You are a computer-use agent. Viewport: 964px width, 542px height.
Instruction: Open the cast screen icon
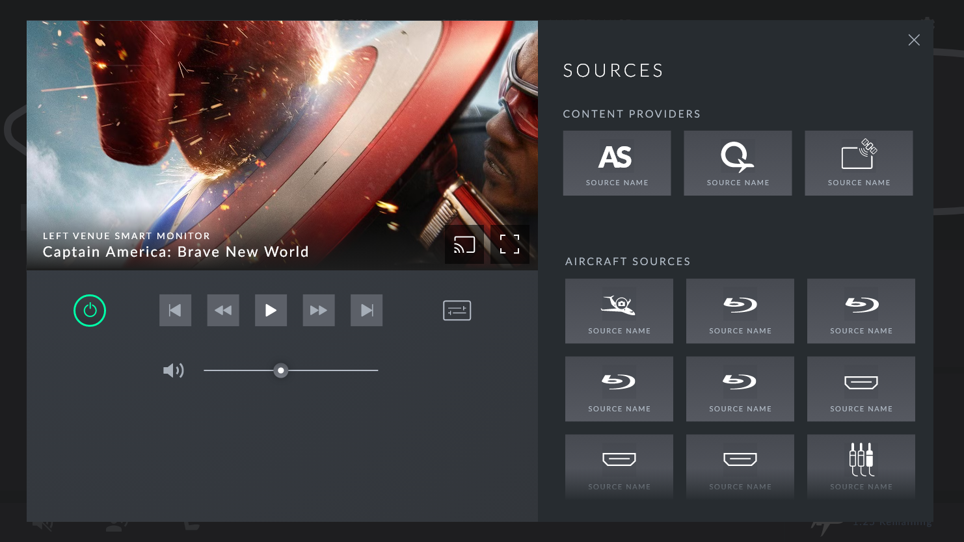point(464,244)
